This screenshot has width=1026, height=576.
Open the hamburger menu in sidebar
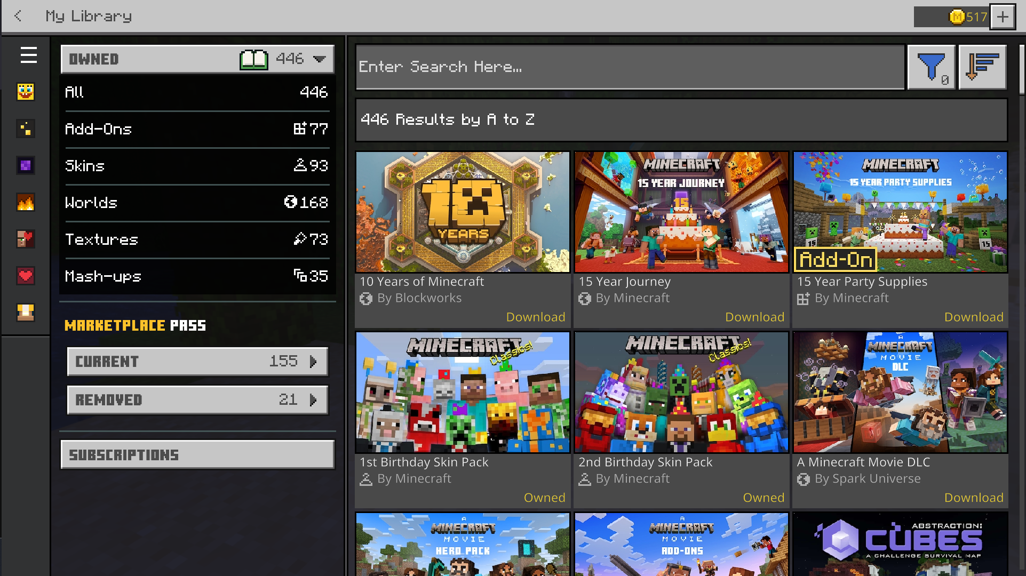[28, 55]
